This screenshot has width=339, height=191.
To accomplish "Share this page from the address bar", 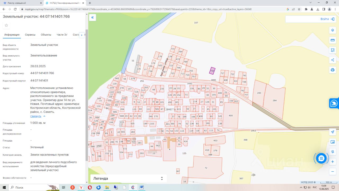I will [293, 9].
